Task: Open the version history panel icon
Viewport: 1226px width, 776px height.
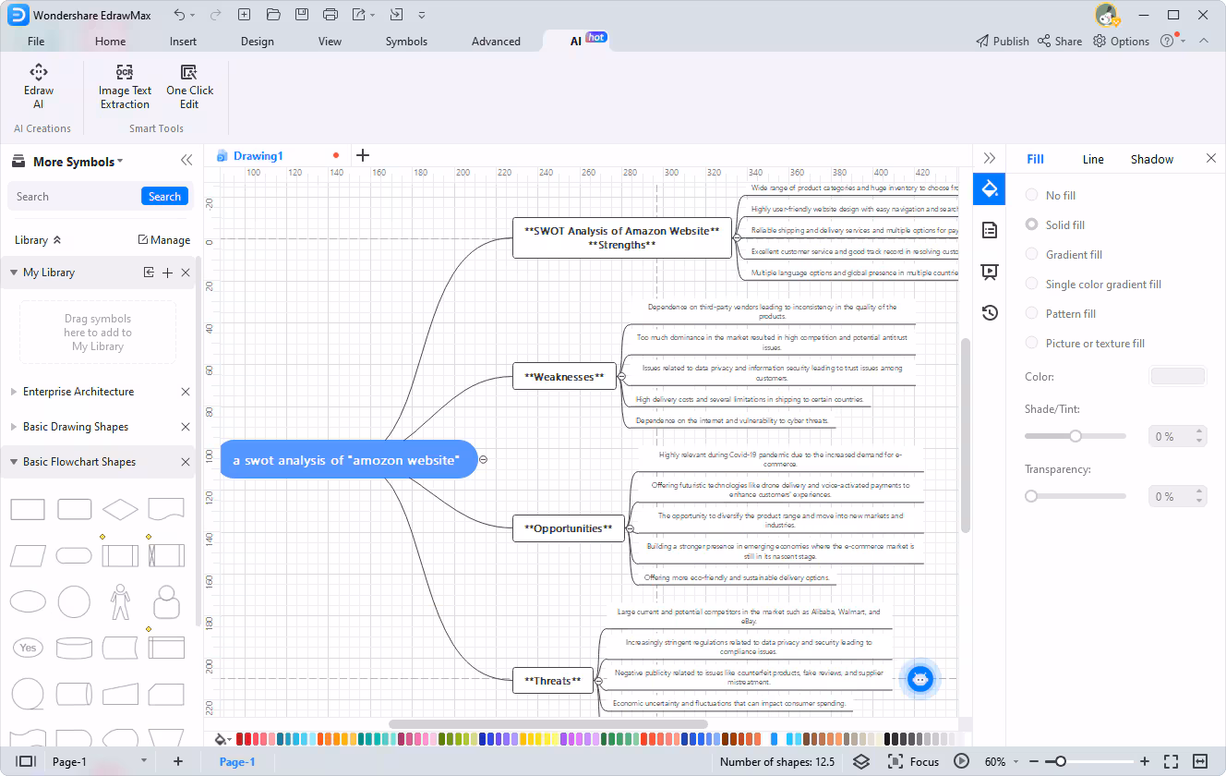Action: point(990,312)
